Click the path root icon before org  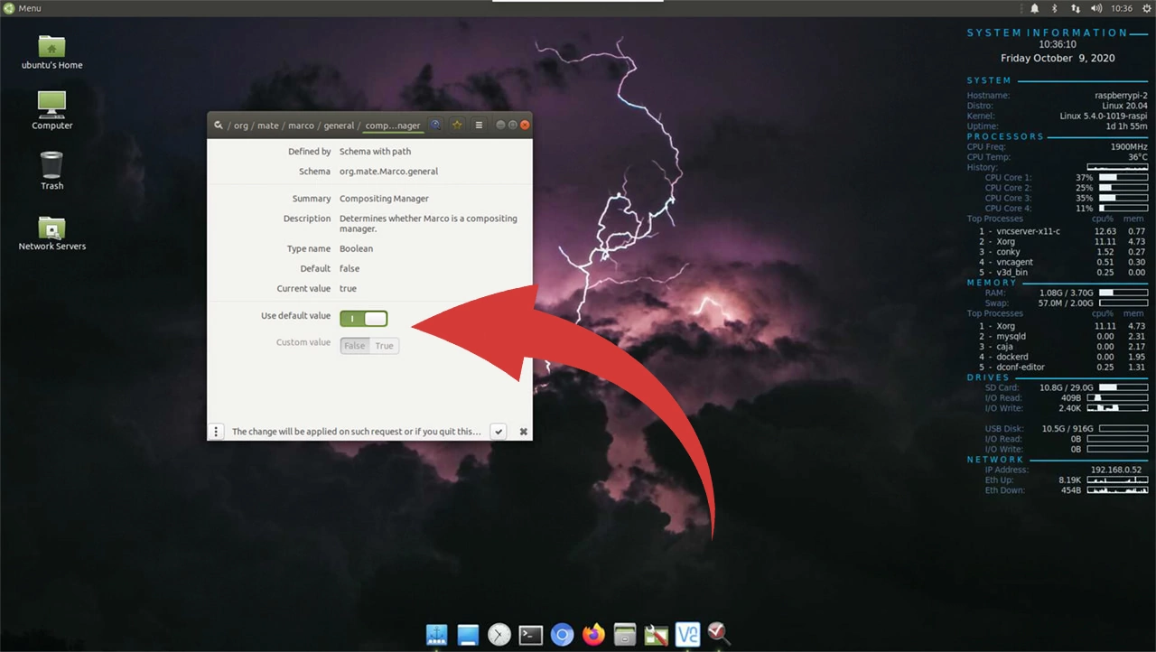click(x=219, y=126)
